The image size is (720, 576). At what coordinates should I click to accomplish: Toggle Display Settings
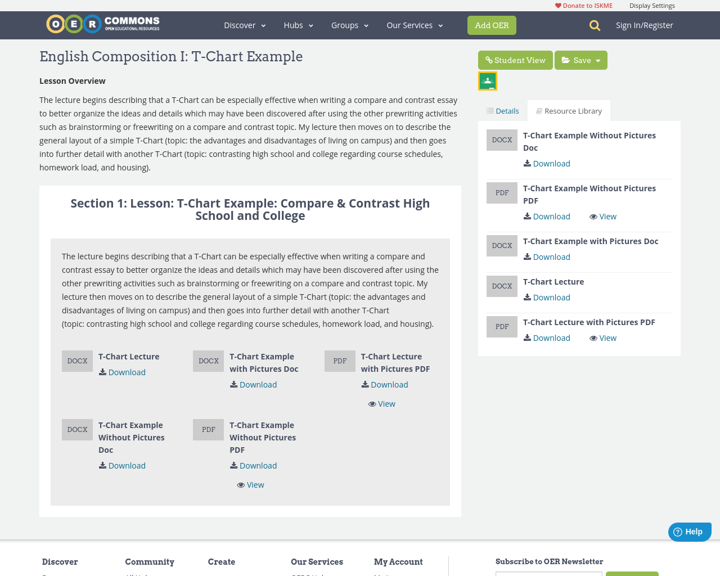coord(652,5)
